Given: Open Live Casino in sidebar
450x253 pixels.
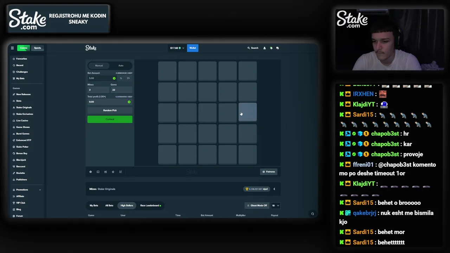Looking at the screenshot, I should [20, 121].
